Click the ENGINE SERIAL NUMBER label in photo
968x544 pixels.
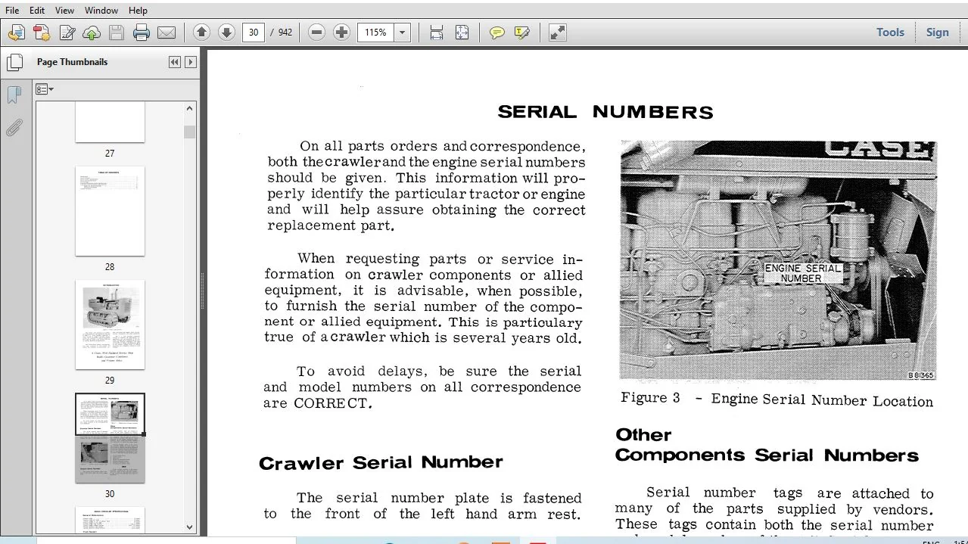(802, 273)
